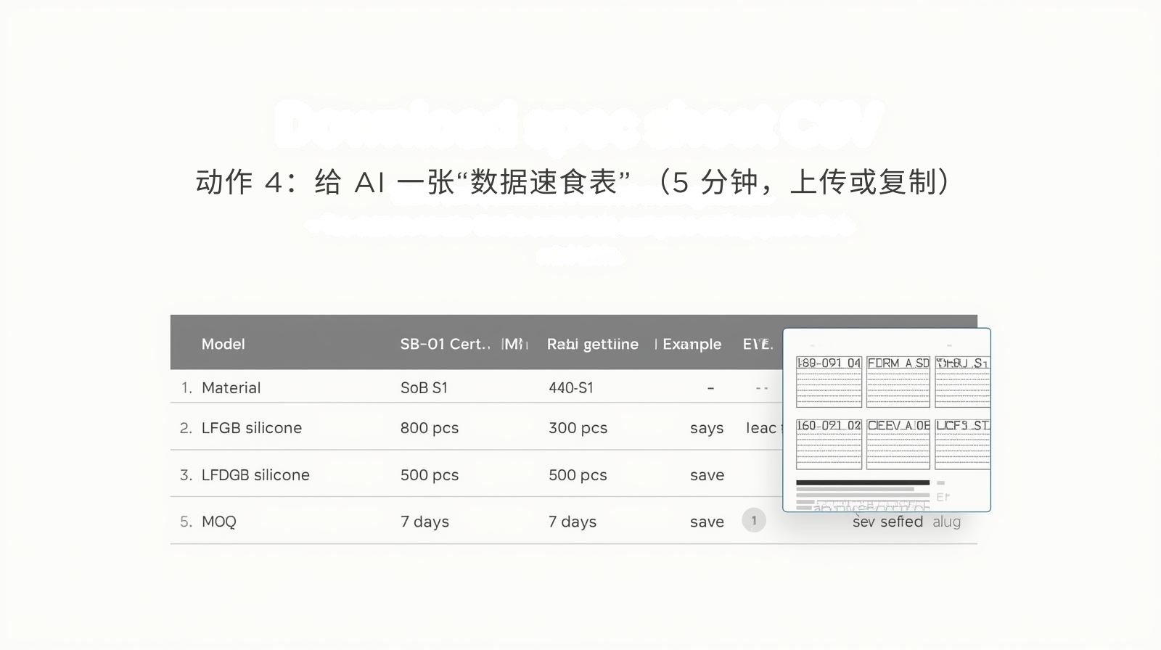
Task: Click the SB-01 Cert.. column header
Action: point(445,344)
